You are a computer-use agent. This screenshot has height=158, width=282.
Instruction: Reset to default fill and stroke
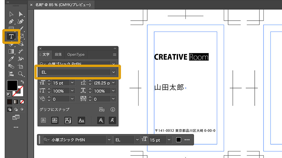[8, 94]
